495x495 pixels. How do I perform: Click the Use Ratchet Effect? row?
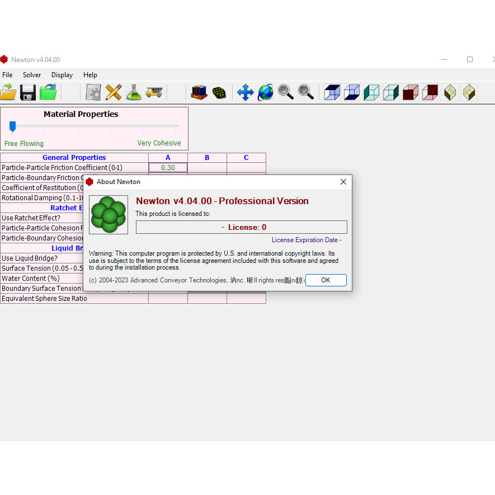(42, 218)
